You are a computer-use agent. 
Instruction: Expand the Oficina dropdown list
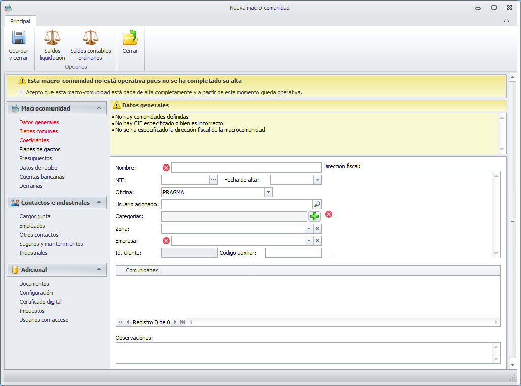pos(268,192)
